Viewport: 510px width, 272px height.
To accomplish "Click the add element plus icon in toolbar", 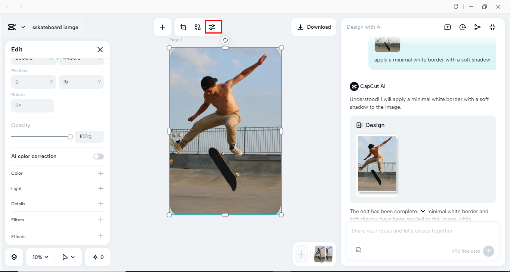I will [163, 27].
